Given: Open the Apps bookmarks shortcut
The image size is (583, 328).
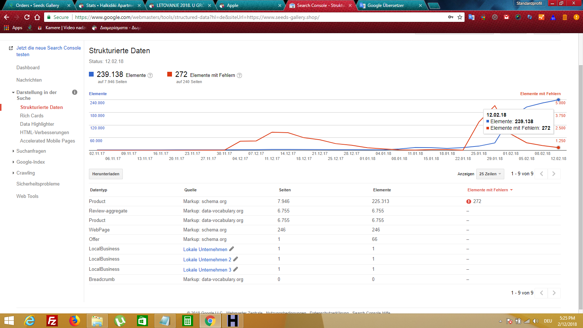Looking at the screenshot, I should point(13,28).
